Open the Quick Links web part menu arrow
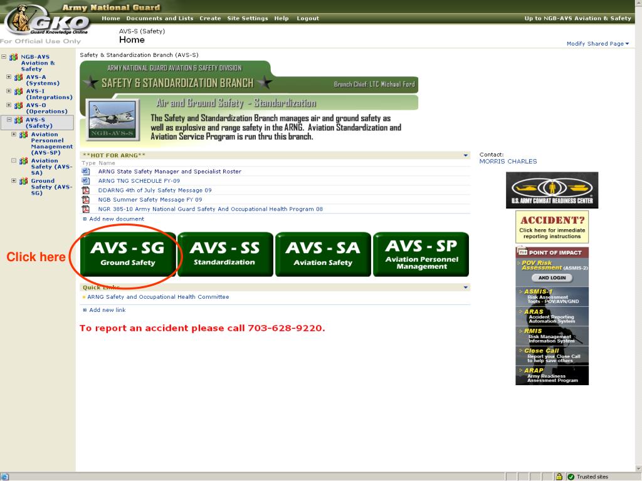 (466, 287)
